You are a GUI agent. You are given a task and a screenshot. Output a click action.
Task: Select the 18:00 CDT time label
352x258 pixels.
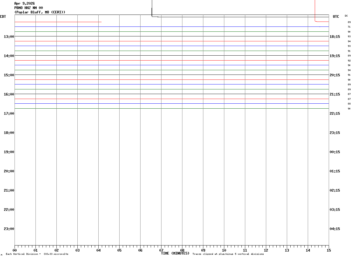click(9, 132)
